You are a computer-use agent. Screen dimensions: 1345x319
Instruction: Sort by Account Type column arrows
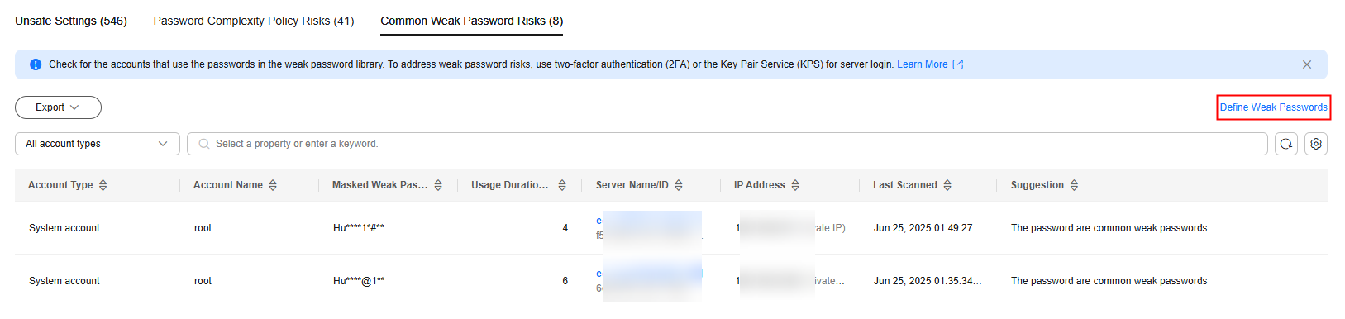pos(103,185)
